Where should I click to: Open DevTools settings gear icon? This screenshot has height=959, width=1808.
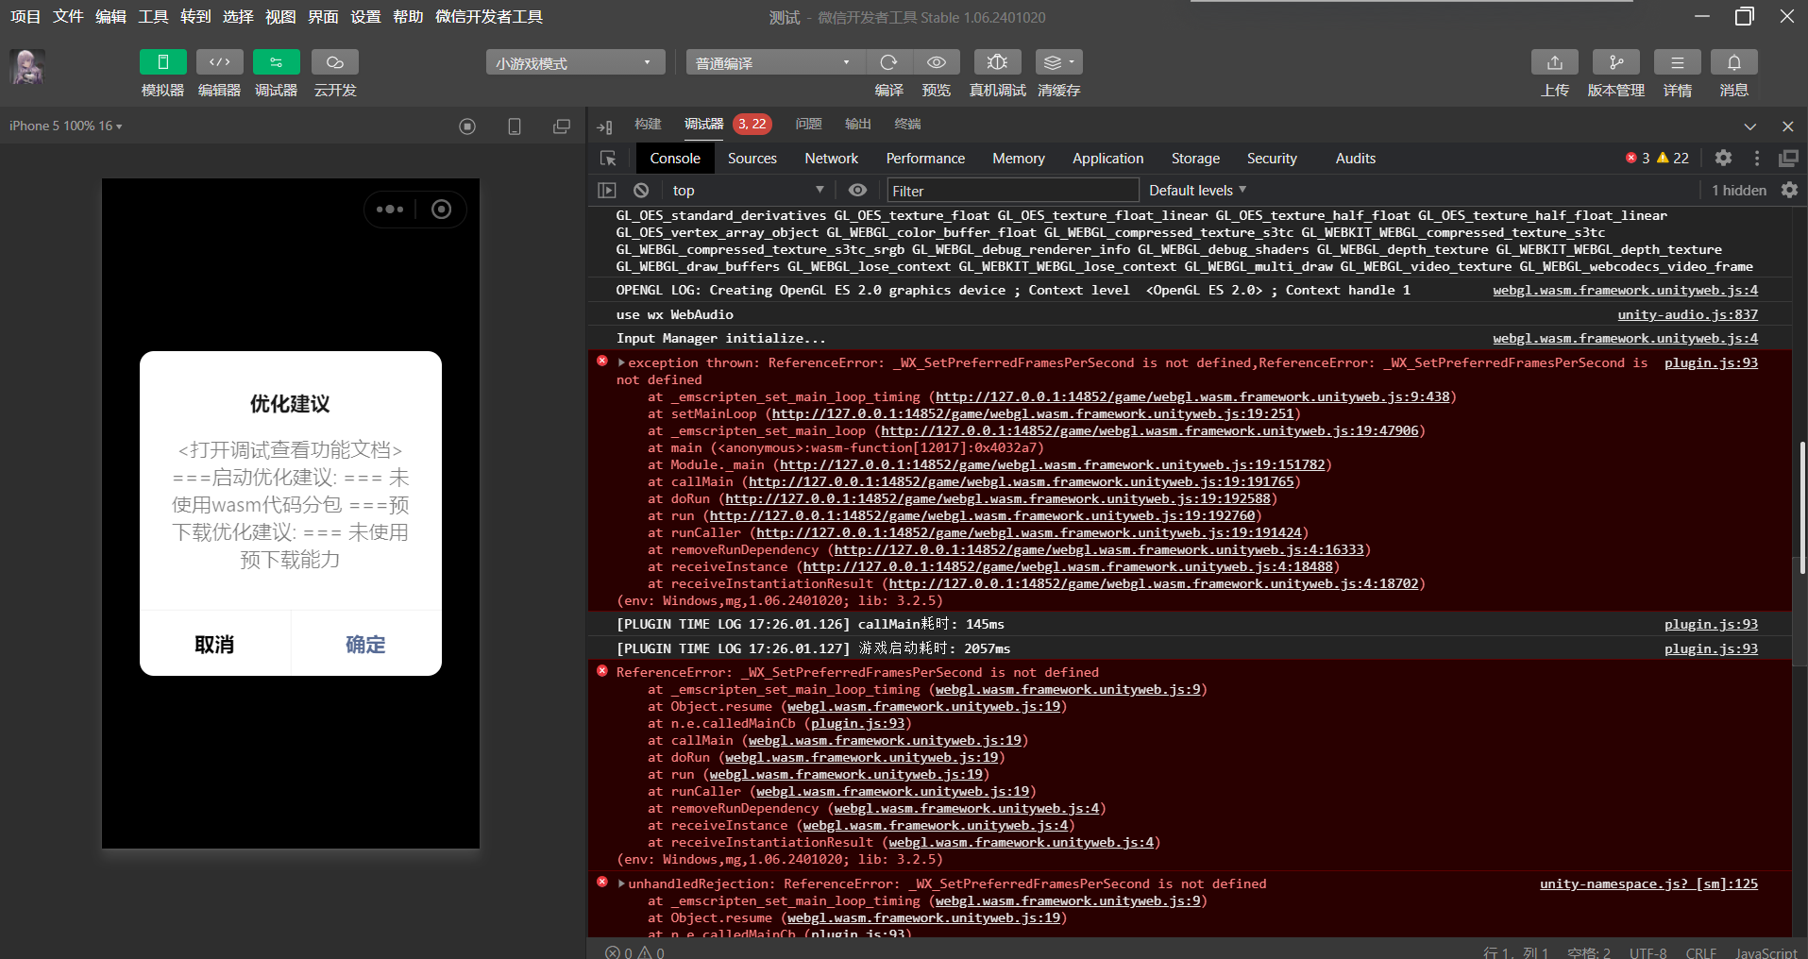point(1724,159)
